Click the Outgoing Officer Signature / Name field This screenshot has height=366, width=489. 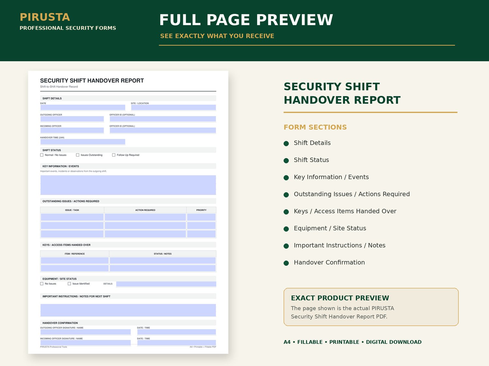[85, 332]
